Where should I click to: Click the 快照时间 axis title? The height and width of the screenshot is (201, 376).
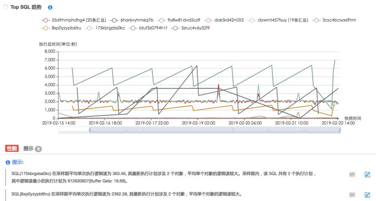353,118
